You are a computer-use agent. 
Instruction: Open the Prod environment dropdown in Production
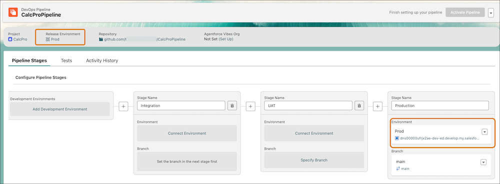point(484,132)
